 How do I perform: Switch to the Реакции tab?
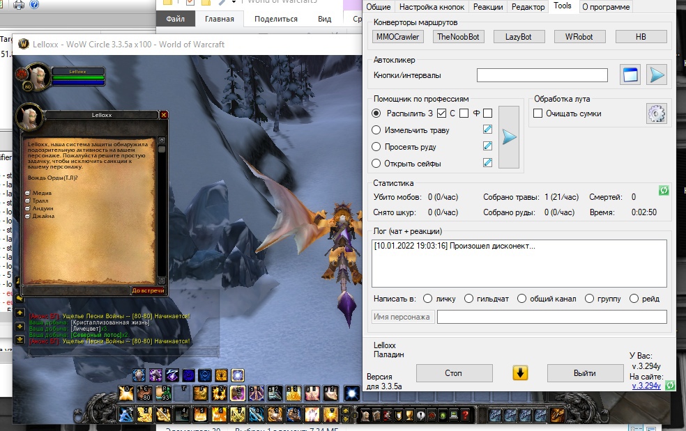click(488, 7)
